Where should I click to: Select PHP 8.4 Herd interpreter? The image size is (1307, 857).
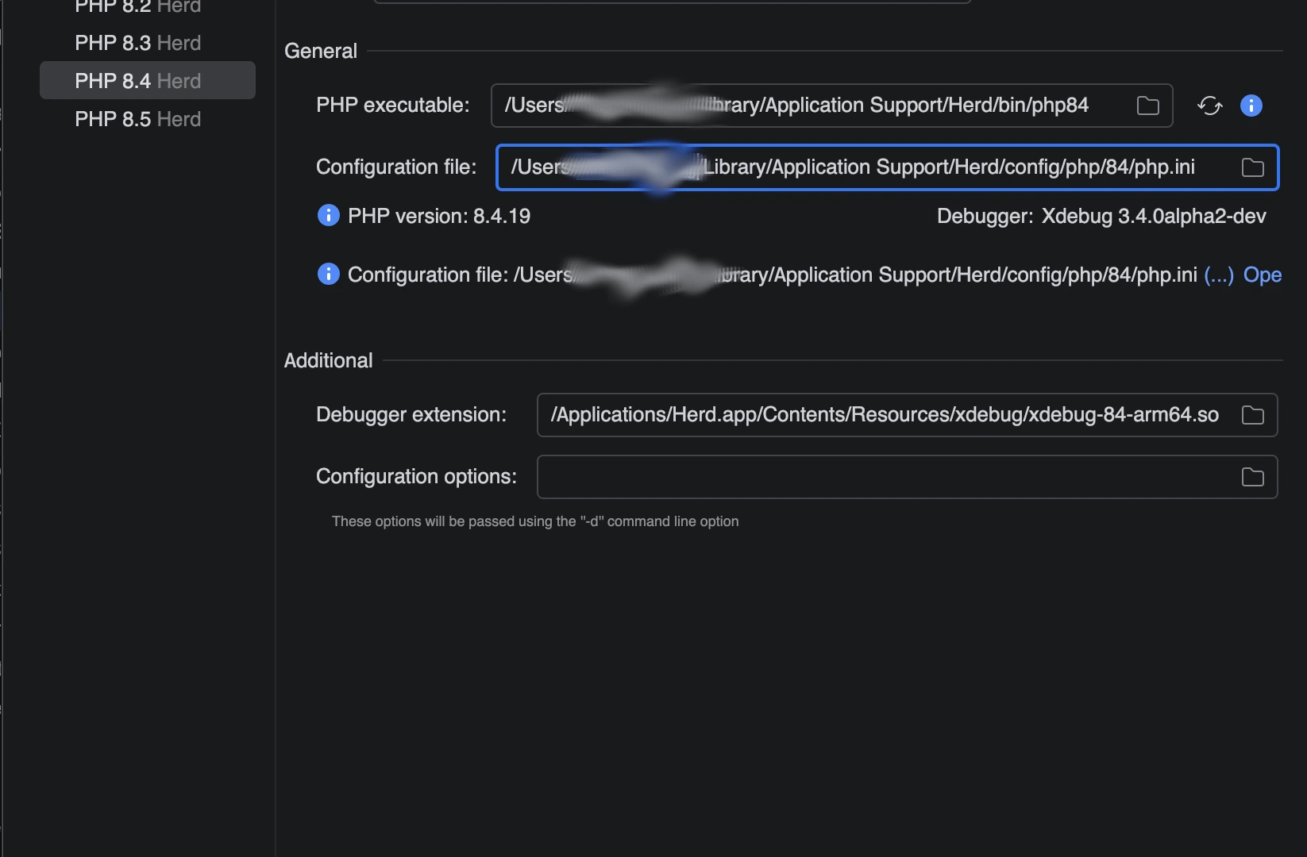point(148,80)
